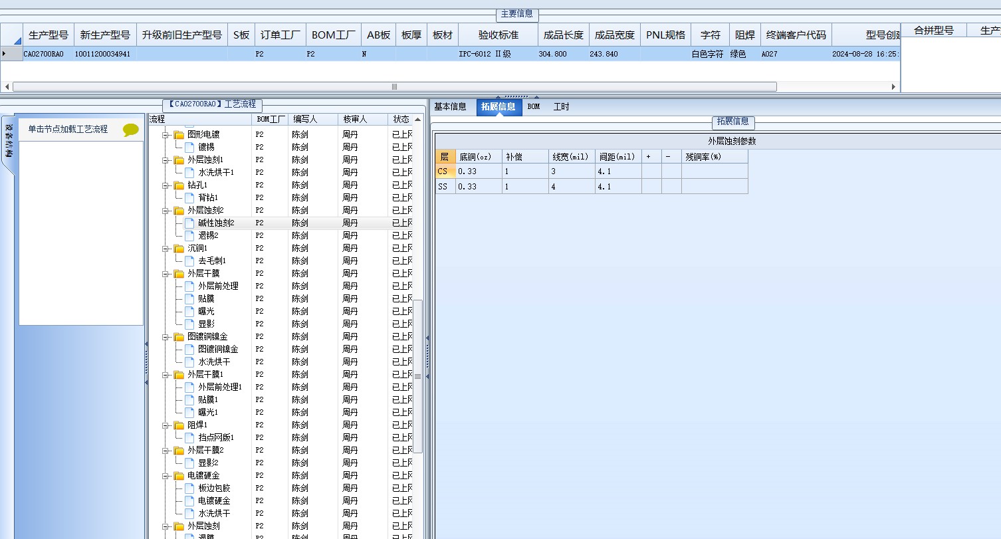
Task: Collapse the bottom 外层蚀刻 folder node
Action: click(x=166, y=526)
